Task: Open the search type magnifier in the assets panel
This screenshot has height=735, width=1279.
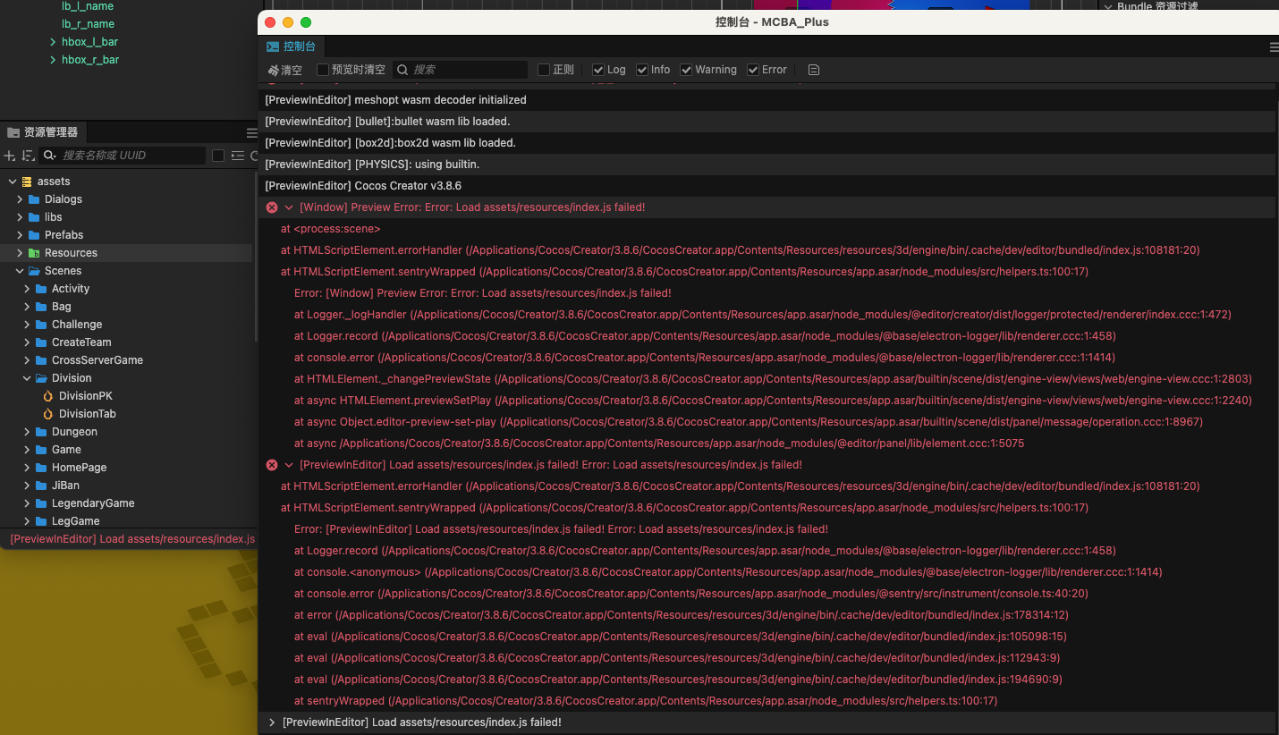Action: point(50,156)
